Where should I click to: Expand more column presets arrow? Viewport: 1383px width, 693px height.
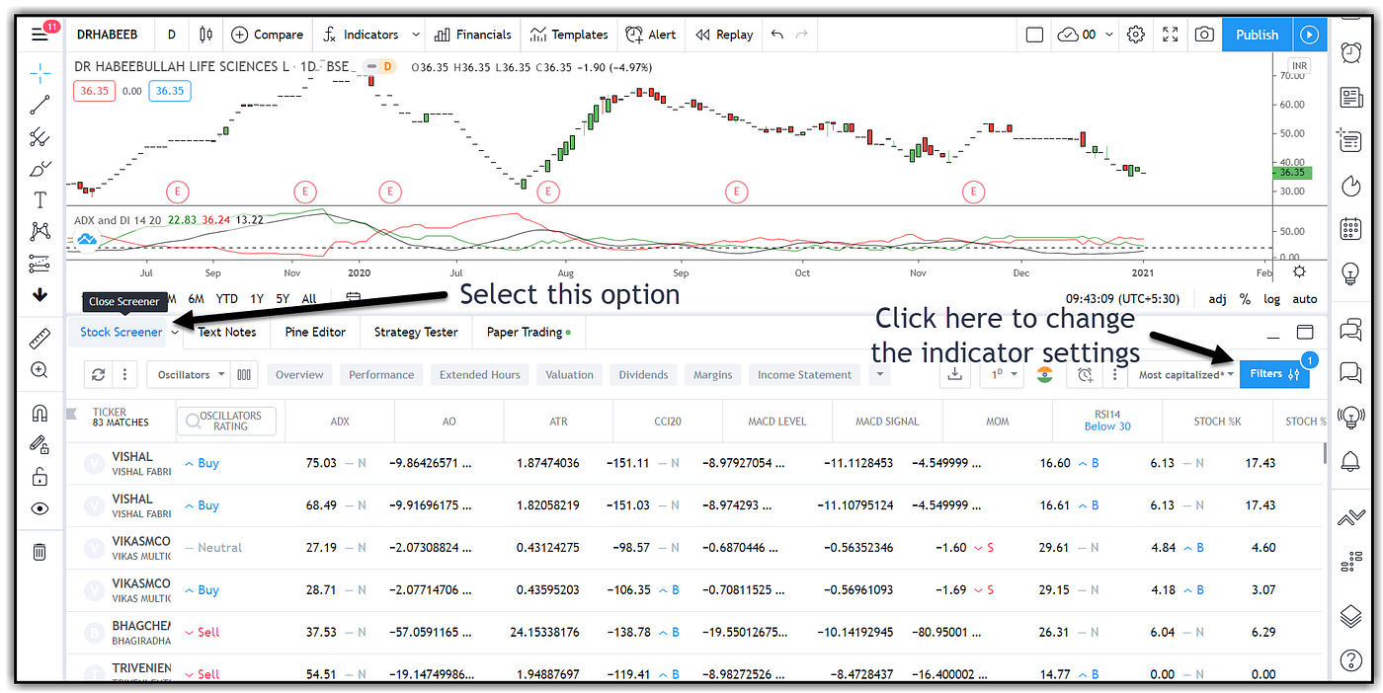click(x=879, y=375)
